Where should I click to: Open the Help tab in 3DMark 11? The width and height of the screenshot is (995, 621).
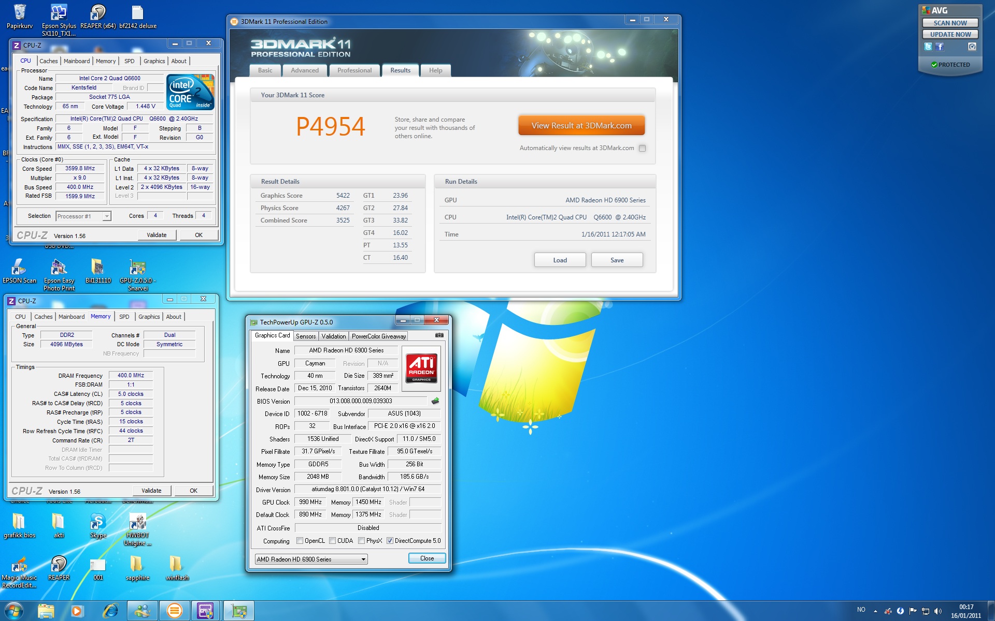(436, 70)
